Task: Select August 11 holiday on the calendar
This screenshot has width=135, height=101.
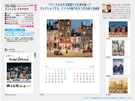Action: (x=81, y=76)
